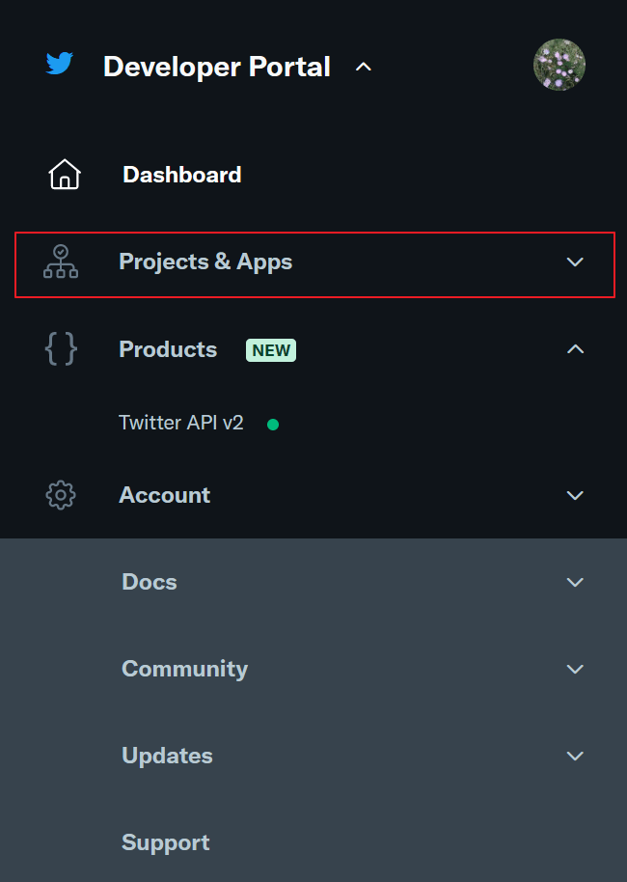
Task: Open the profile avatar picture
Action: point(559,65)
